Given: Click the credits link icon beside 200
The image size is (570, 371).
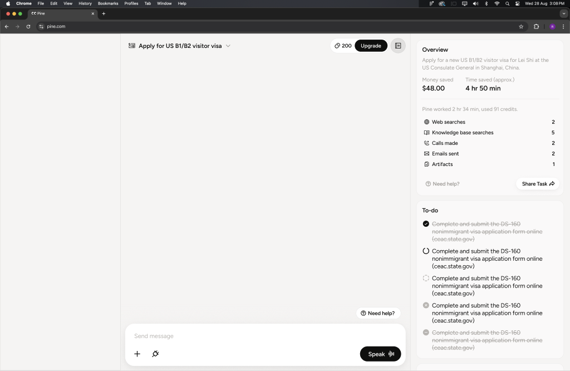Looking at the screenshot, I should [337, 46].
